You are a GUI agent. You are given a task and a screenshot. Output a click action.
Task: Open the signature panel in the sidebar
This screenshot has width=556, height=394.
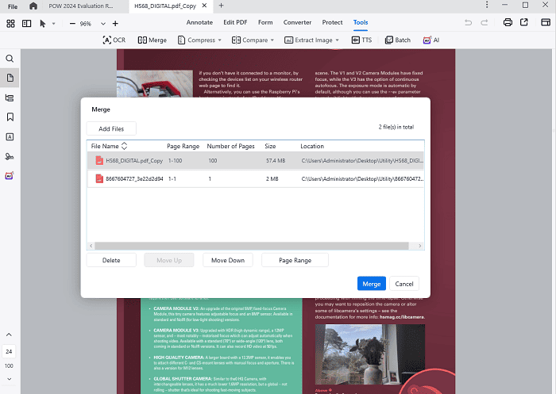pyautogui.click(x=10, y=156)
